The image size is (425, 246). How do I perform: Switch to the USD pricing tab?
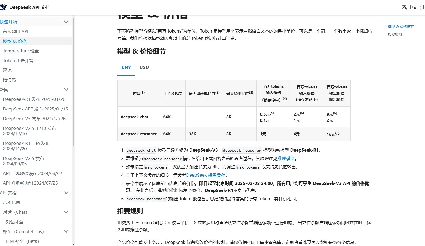(144, 67)
